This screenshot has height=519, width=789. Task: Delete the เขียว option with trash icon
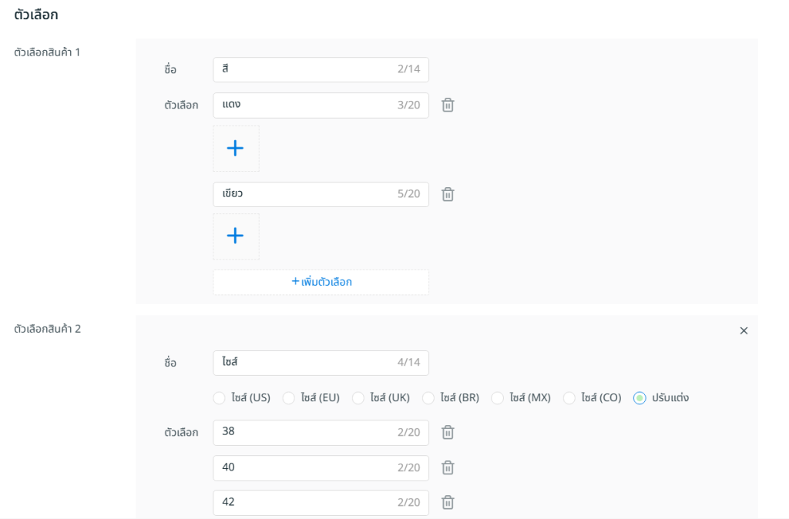[x=448, y=195]
